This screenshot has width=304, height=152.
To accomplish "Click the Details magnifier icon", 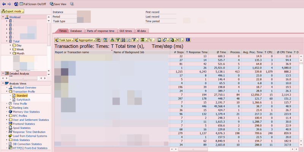I will [x=105, y=40].
